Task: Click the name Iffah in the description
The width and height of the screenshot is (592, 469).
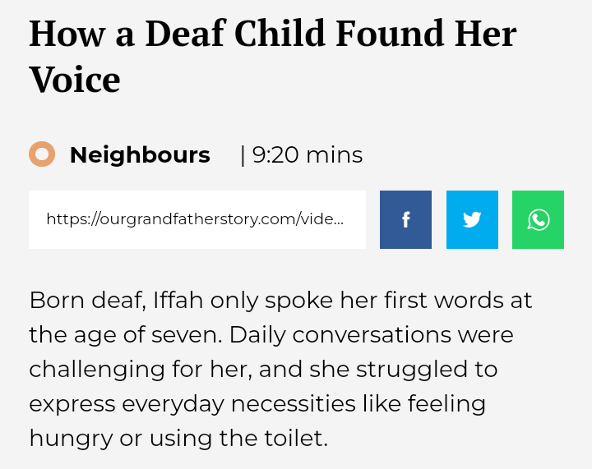Action: pos(177,300)
